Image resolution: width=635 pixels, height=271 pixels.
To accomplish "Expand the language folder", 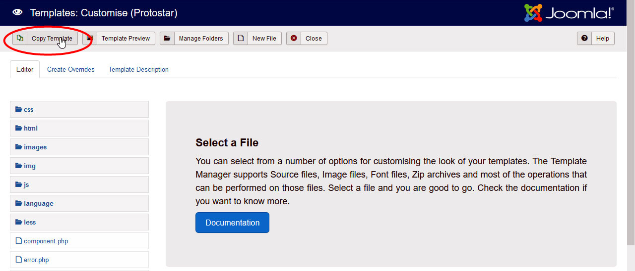I will tap(38, 203).
